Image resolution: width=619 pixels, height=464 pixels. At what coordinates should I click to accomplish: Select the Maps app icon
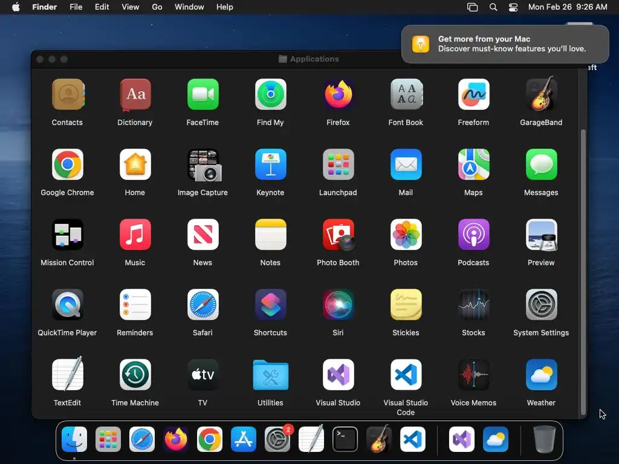point(473,164)
